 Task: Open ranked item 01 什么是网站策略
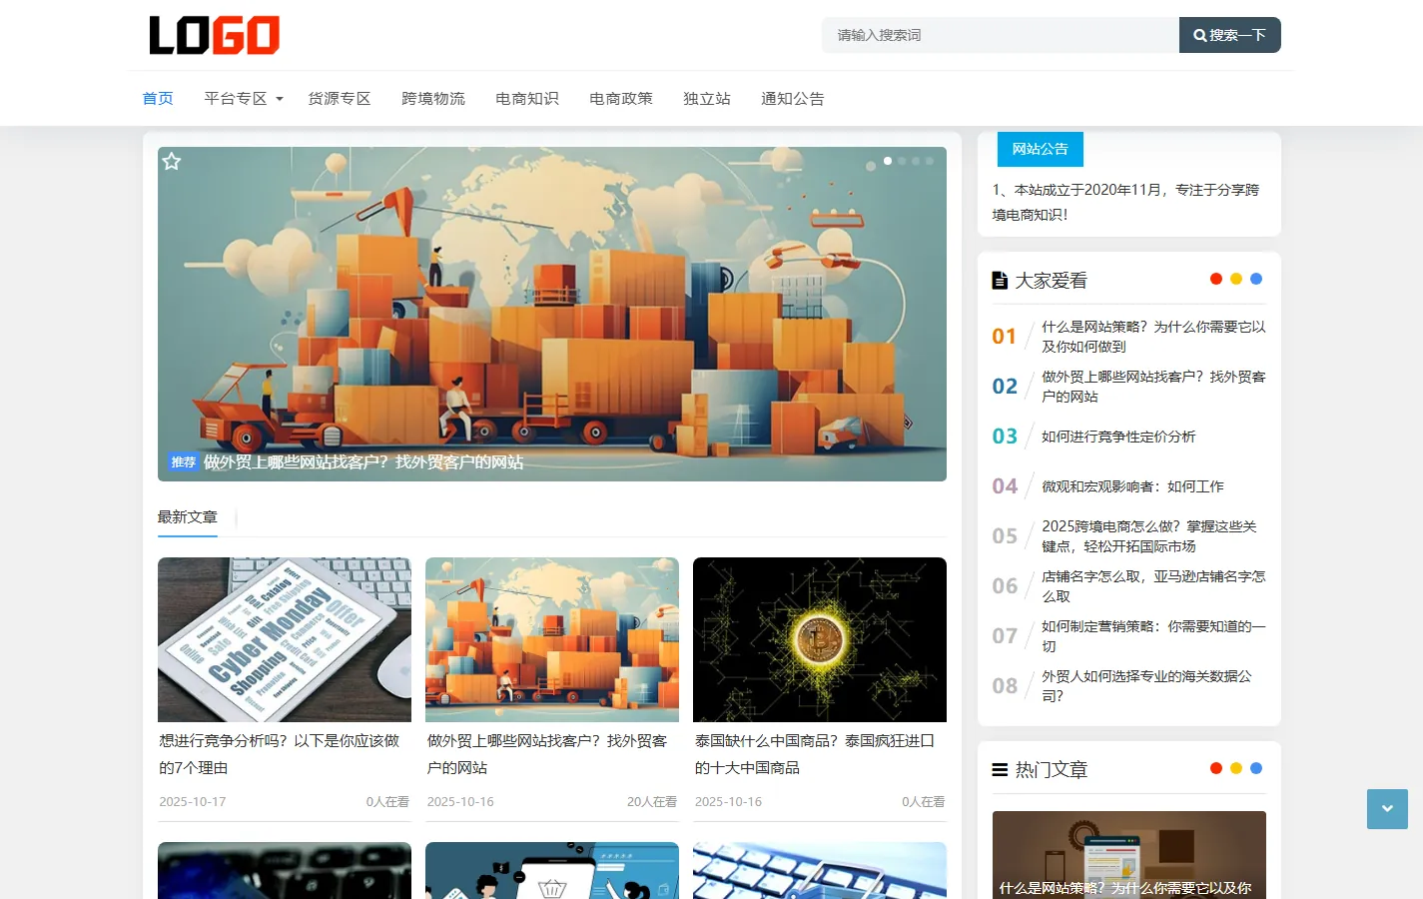(1153, 337)
